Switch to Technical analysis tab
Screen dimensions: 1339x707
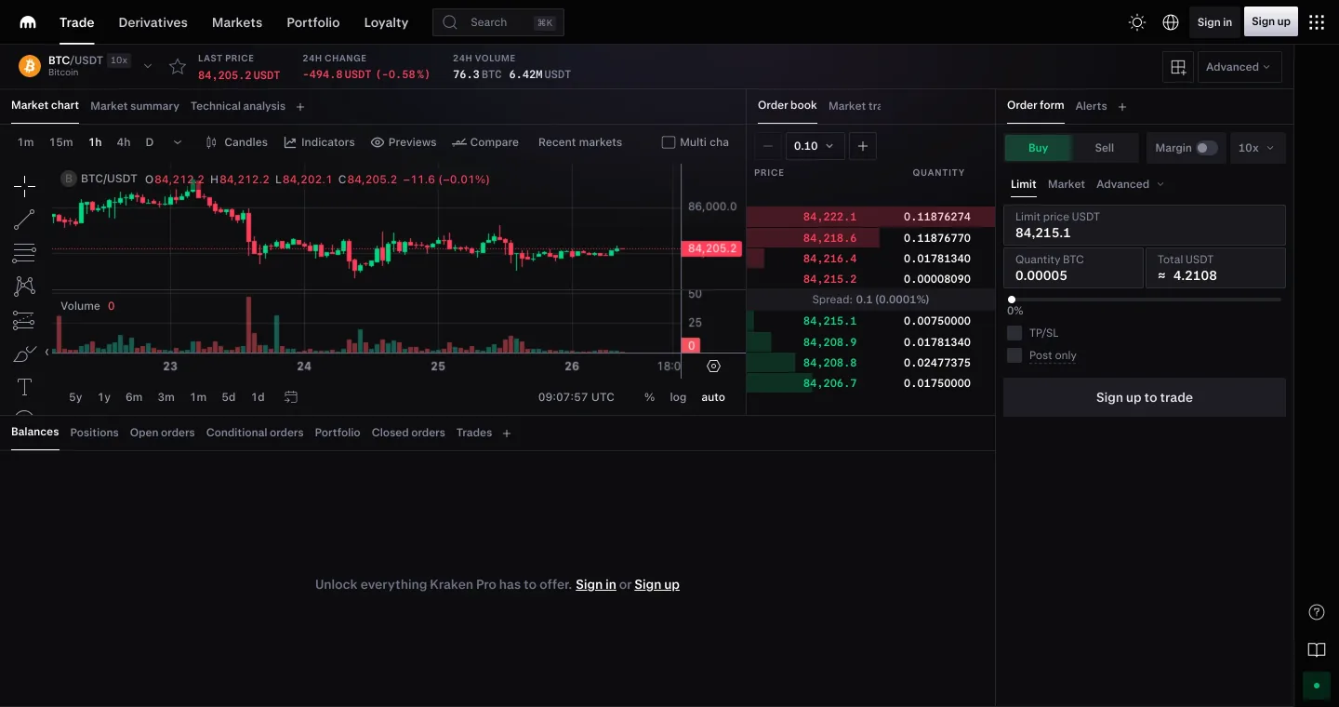[x=238, y=106]
